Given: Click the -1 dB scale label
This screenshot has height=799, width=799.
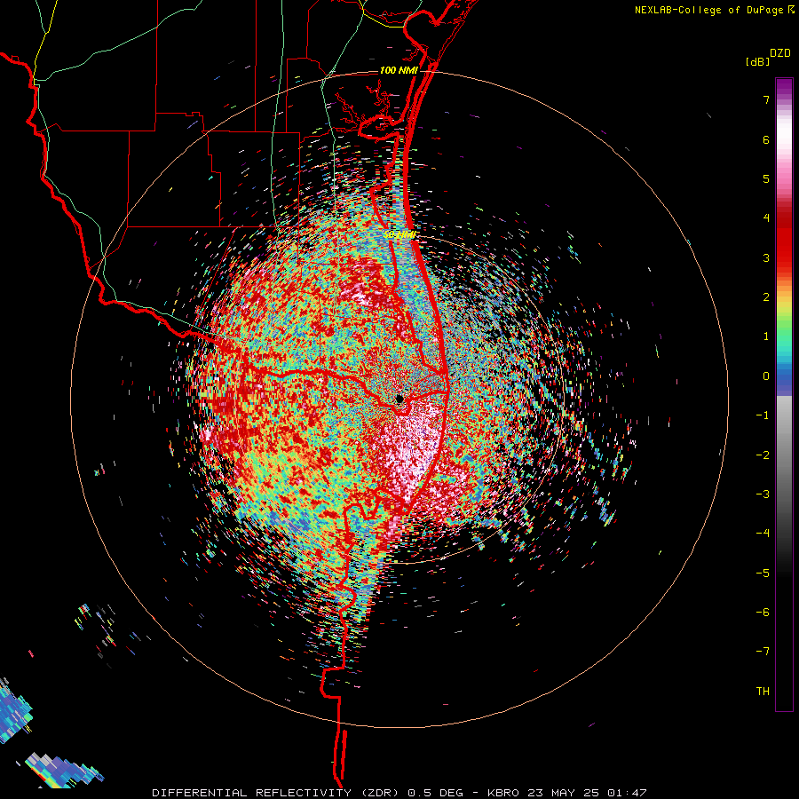Looking at the screenshot, I should [x=763, y=415].
